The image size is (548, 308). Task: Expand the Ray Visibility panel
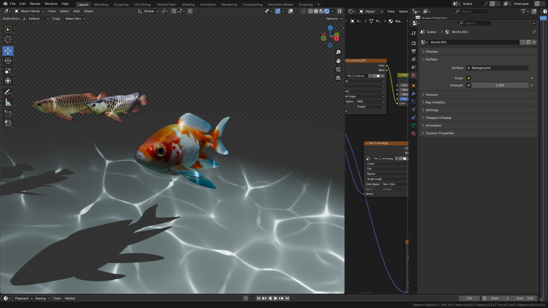[x=435, y=102]
